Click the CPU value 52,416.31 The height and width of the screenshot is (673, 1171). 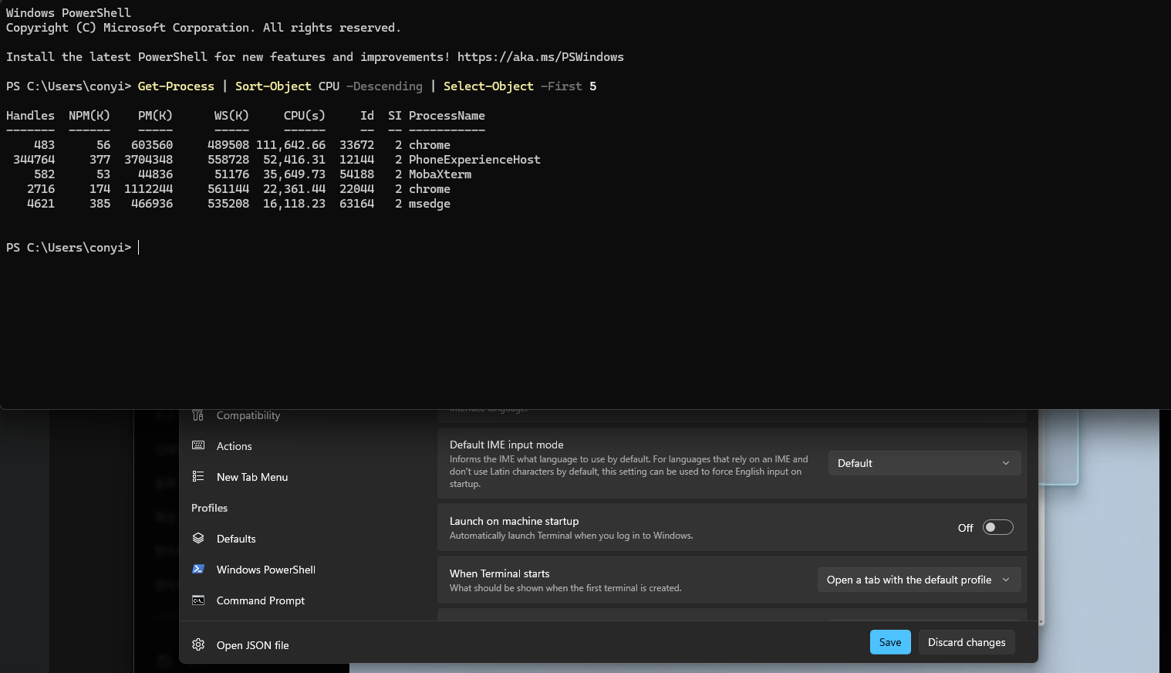tap(294, 160)
